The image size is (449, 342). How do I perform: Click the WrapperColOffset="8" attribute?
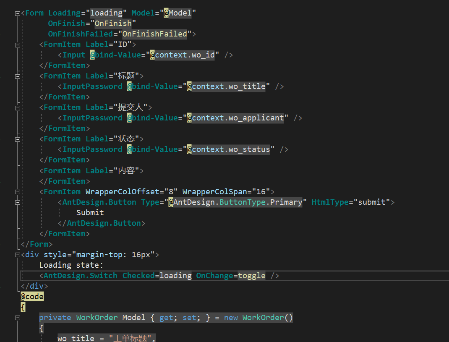coord(131,192)
